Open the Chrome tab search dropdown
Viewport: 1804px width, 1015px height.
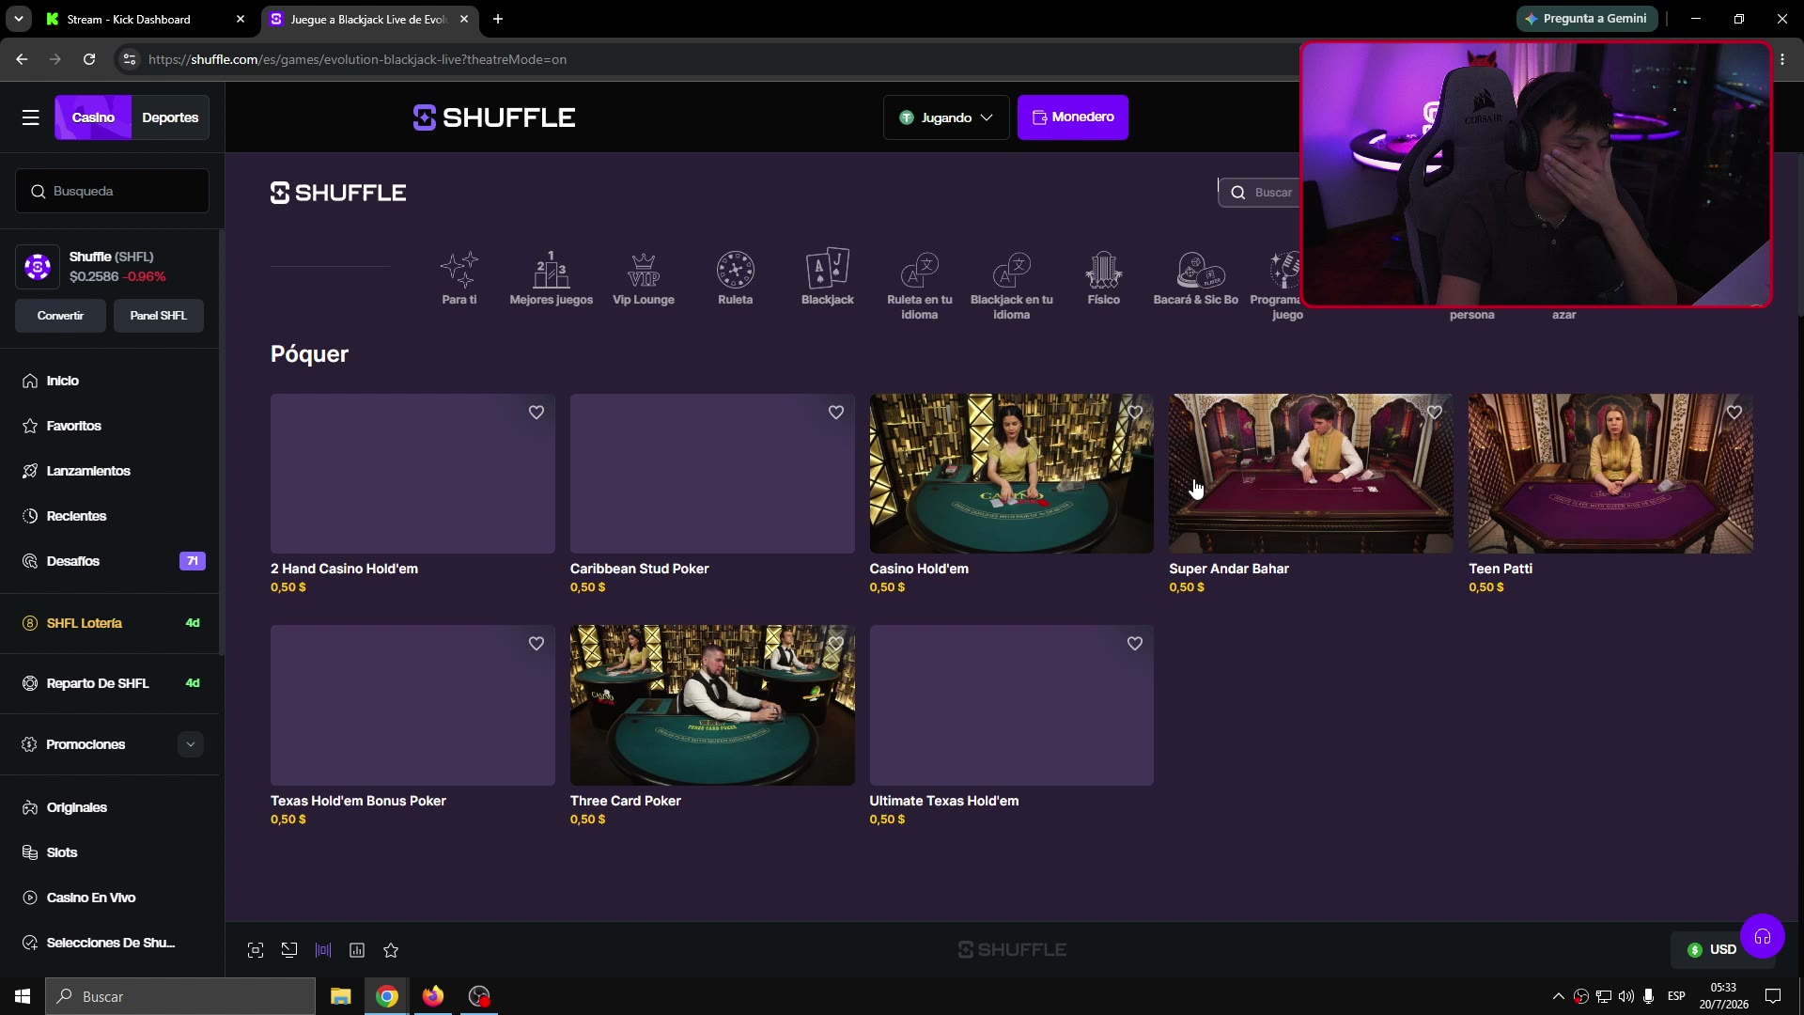pos(18,19)
